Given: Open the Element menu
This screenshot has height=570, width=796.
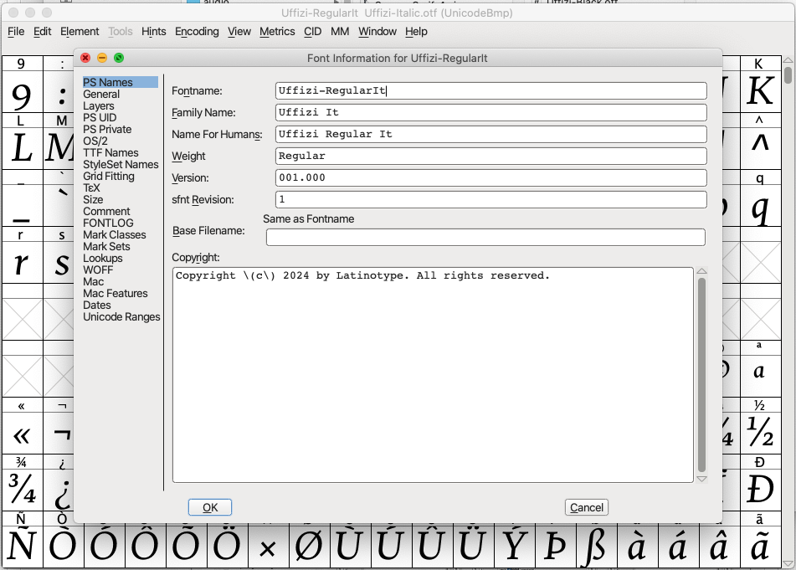Looking at the screenshot, I should click(80, 32).
